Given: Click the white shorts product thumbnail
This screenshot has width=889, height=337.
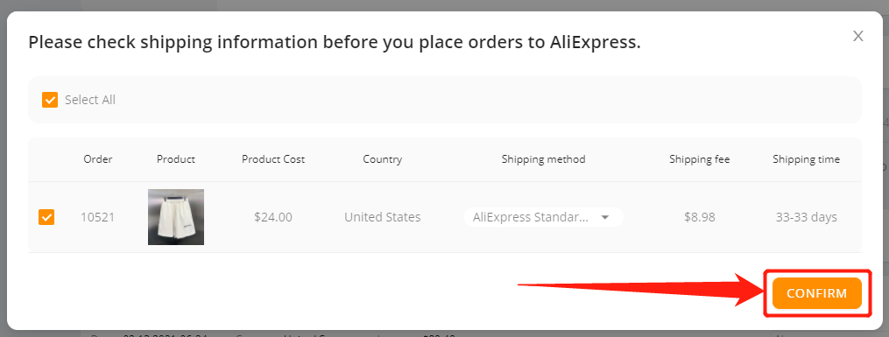Looking at the screenshot, I should [x=176, y=217].
